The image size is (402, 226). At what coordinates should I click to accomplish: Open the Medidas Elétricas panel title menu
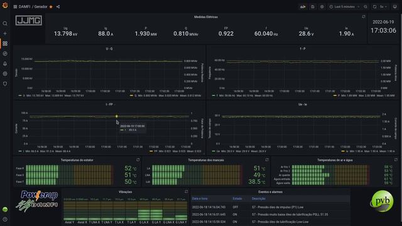coord(206,17)
